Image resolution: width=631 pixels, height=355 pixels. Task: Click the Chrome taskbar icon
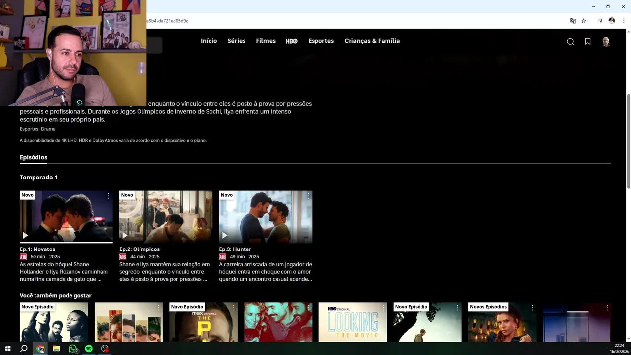point(40,349)
